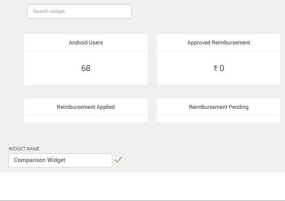285x201 pixels.
Task: Click the 68 value in Android Users
Action: point(86,69)
